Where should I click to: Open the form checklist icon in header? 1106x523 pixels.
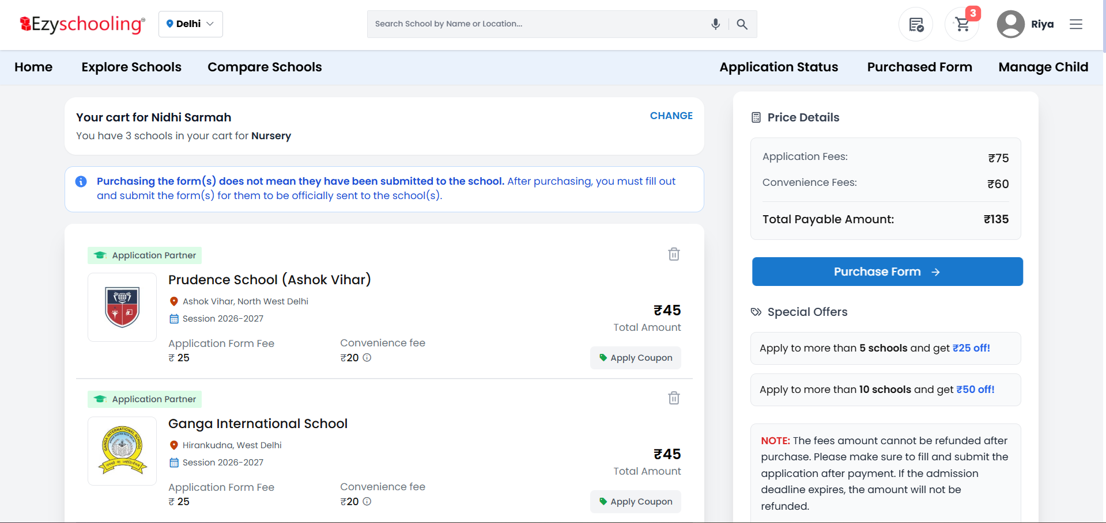tap(916, 24)
